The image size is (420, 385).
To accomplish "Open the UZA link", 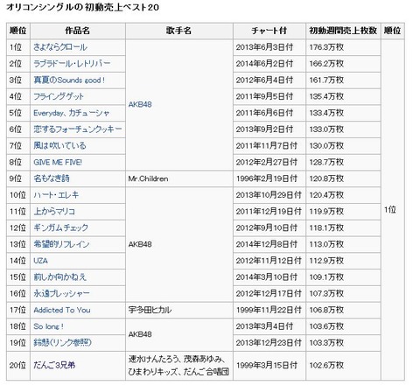I will coord(40,261).
